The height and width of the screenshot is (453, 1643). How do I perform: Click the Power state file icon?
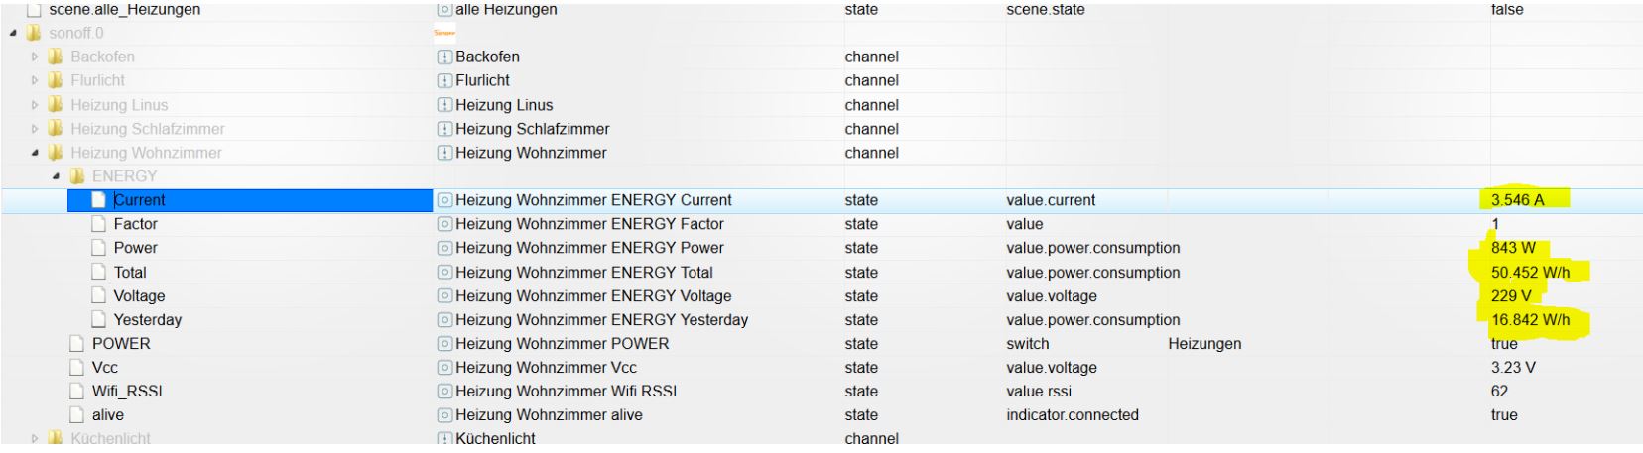[x=98, y=248]
